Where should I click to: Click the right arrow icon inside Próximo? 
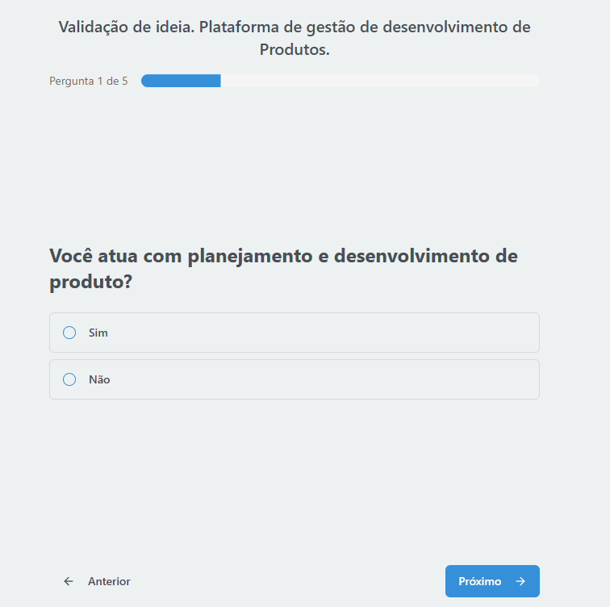click(x=520, y=581)
